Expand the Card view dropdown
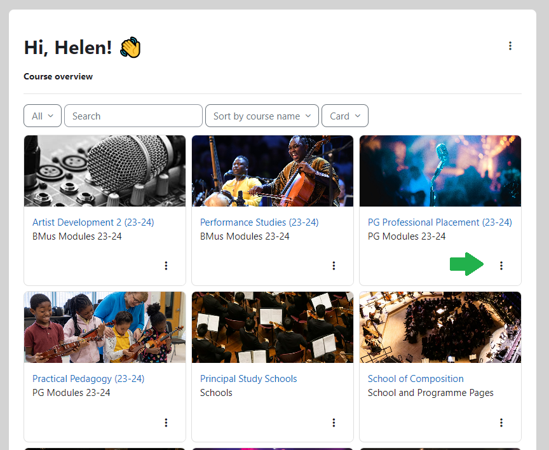This screenshot has height=450, width=549. pos(345,116)
